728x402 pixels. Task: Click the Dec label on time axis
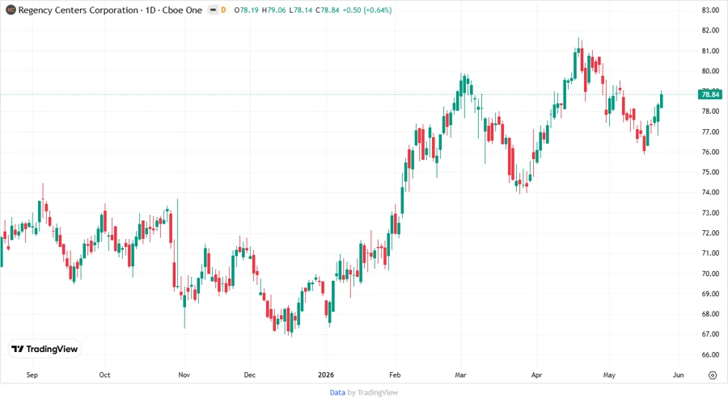tap(250, 375)
